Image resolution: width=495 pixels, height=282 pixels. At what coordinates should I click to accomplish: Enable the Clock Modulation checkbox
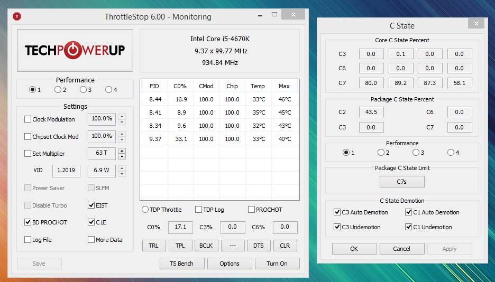[x=28, y=119]
